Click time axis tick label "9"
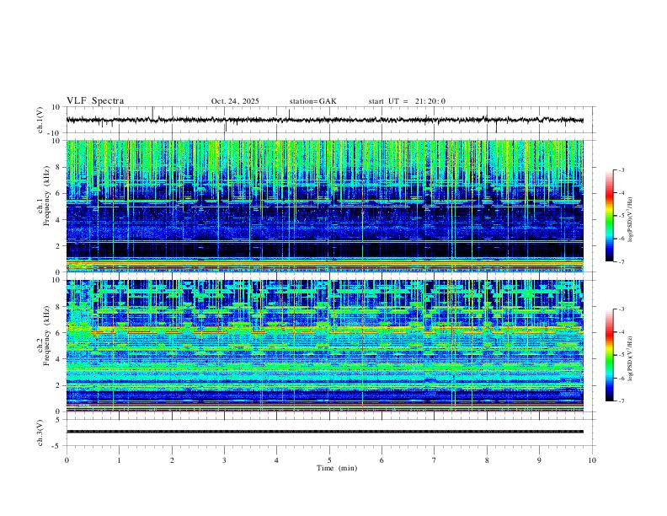Screen dimensions: 667x516 click(539, 460)
